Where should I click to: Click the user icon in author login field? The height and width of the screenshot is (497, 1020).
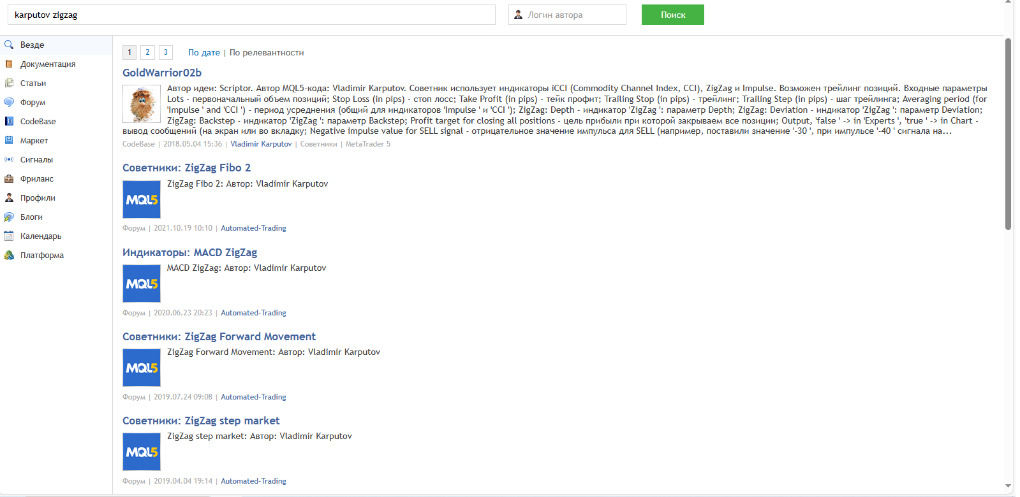[x=518, y=15]
